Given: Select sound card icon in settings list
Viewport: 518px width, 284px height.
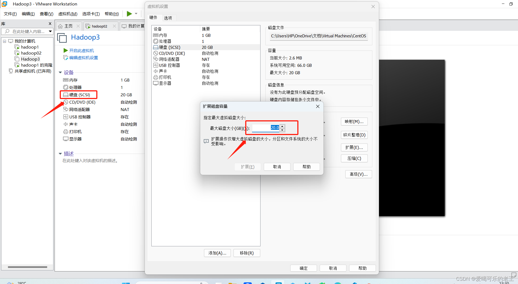Looking at the screenshot, I should 156,71.
